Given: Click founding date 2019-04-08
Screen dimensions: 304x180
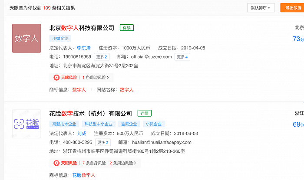Looking at the screenshot, I should pyautogui.click(x=193, y=48).
